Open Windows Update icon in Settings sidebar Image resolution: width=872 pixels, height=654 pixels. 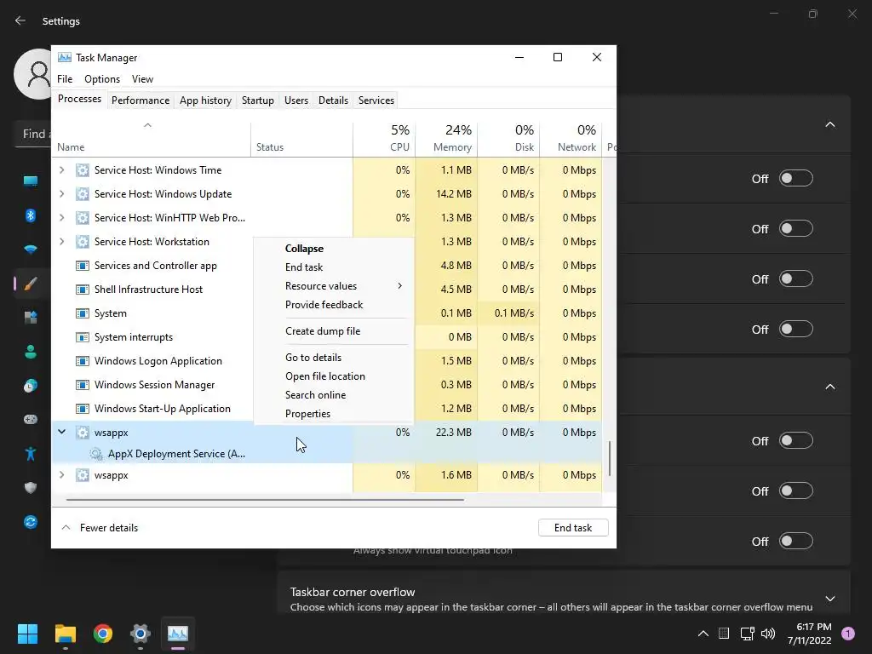(31, 522)
